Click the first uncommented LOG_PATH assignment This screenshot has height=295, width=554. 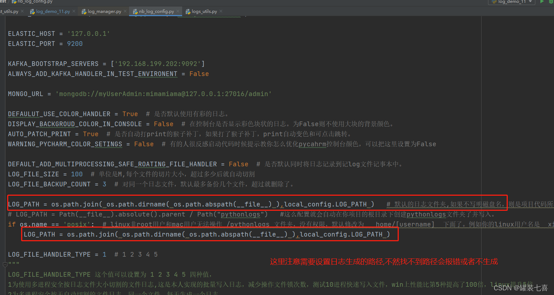(x=191, y=204)
